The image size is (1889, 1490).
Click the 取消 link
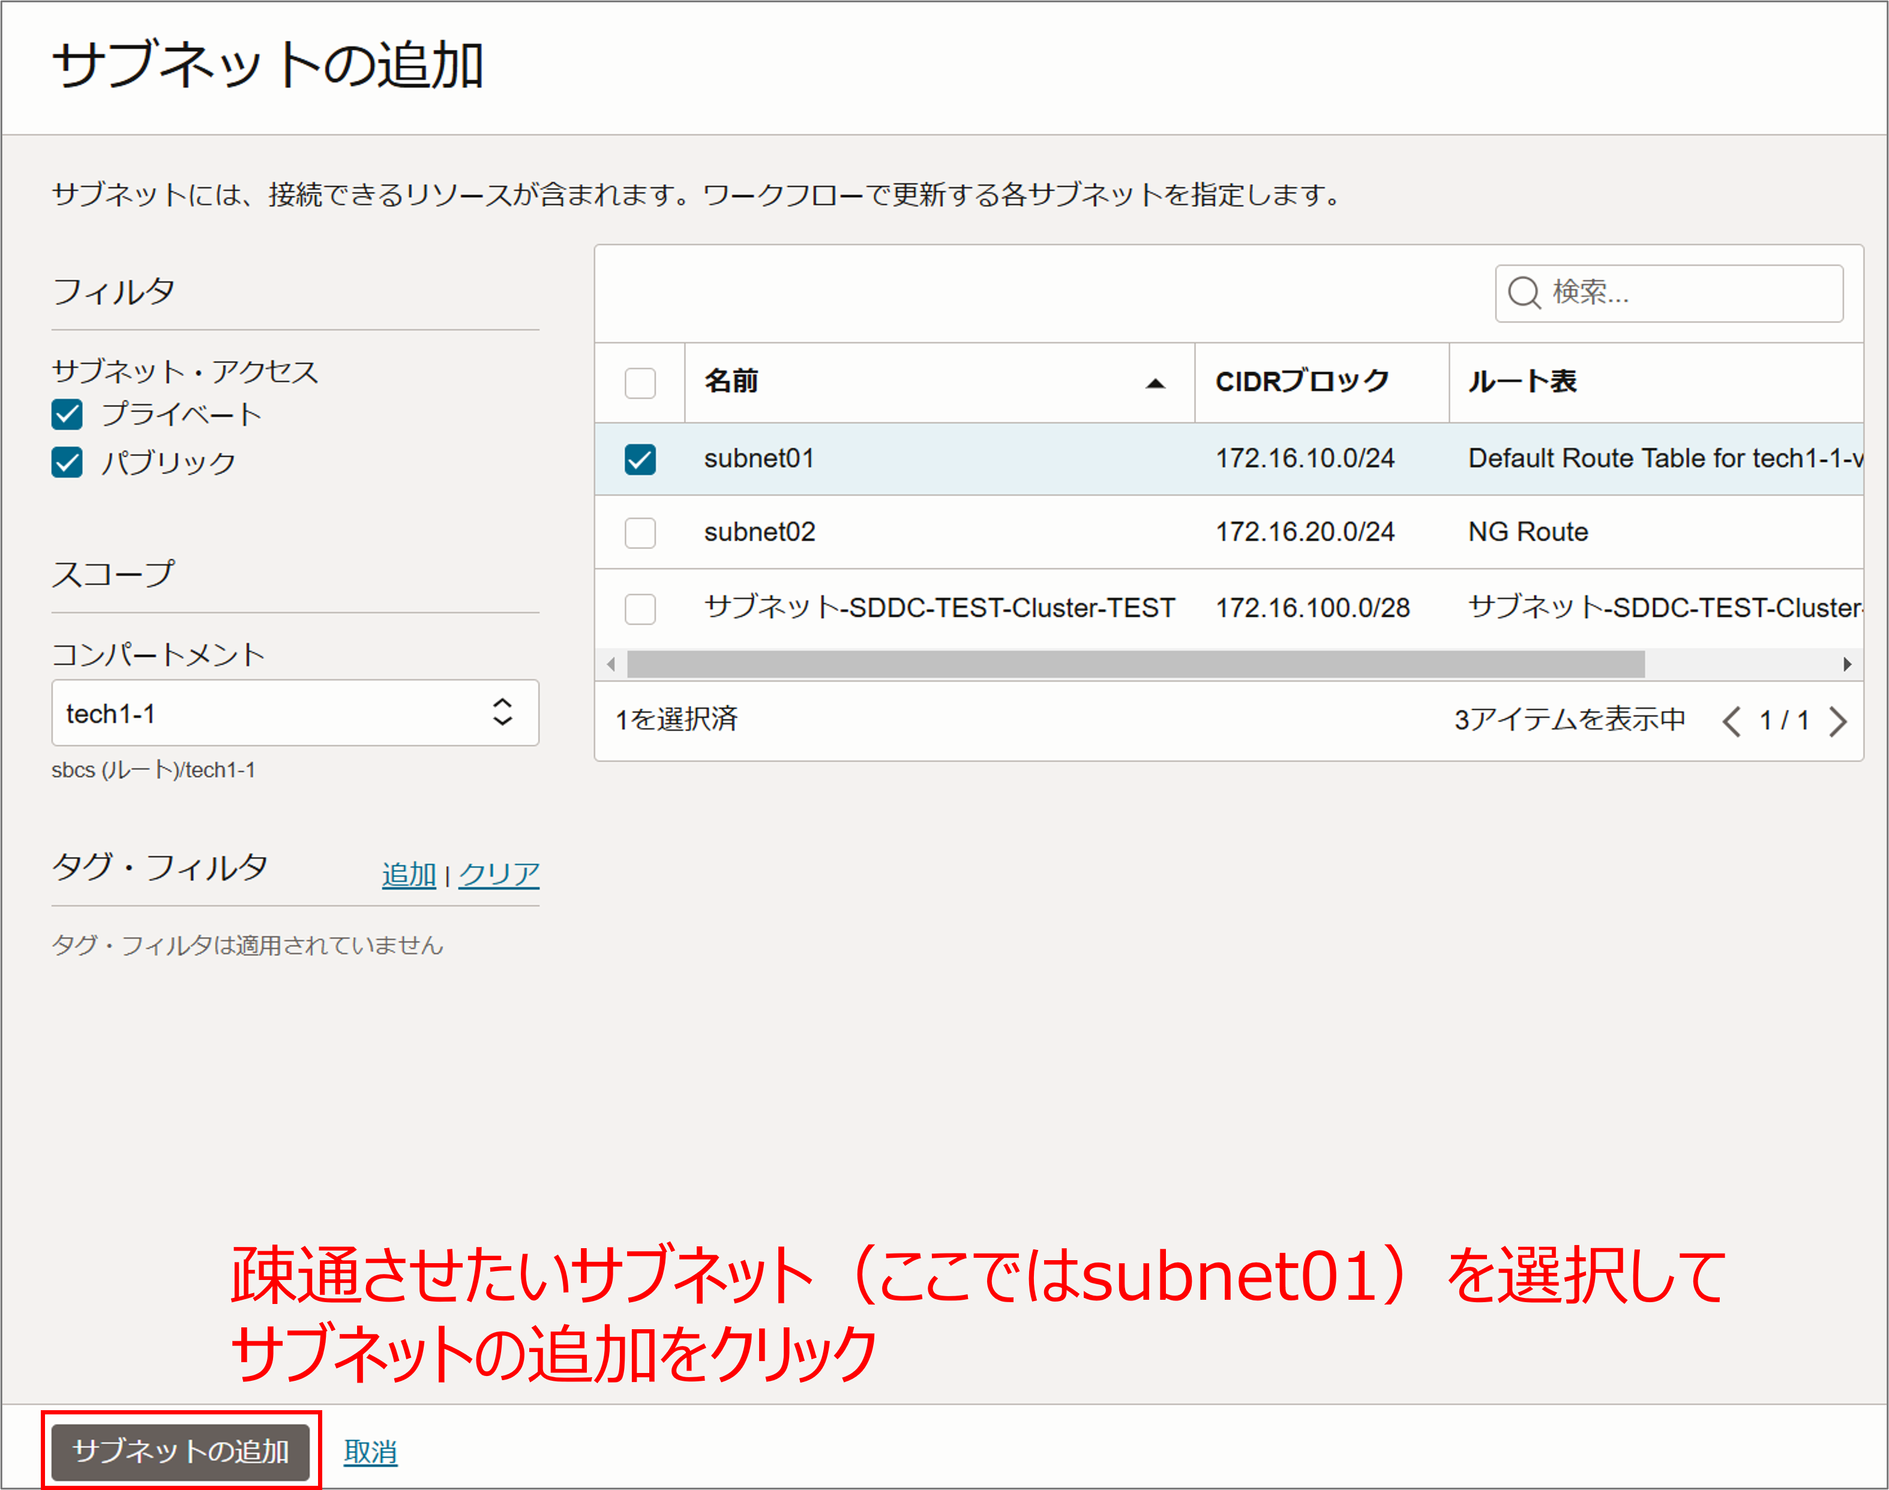pyautogui.click(x=370, y=1452)
